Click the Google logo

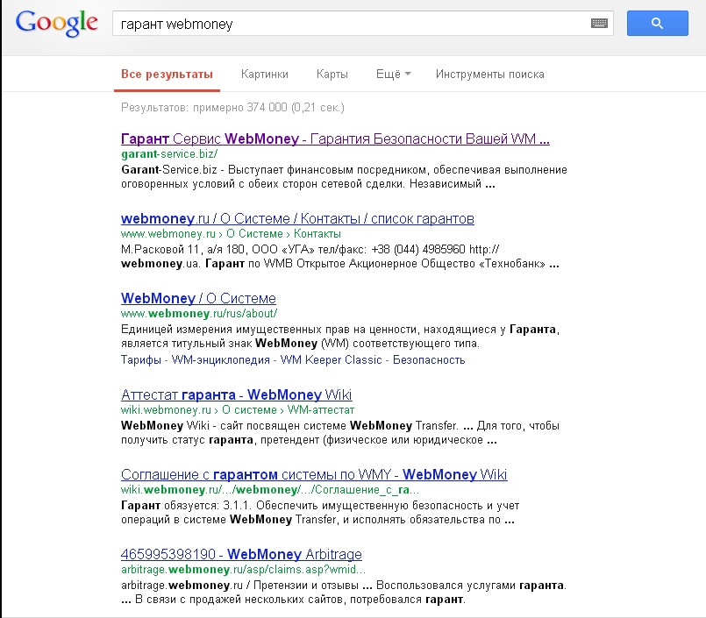click(x=56, y=24)
